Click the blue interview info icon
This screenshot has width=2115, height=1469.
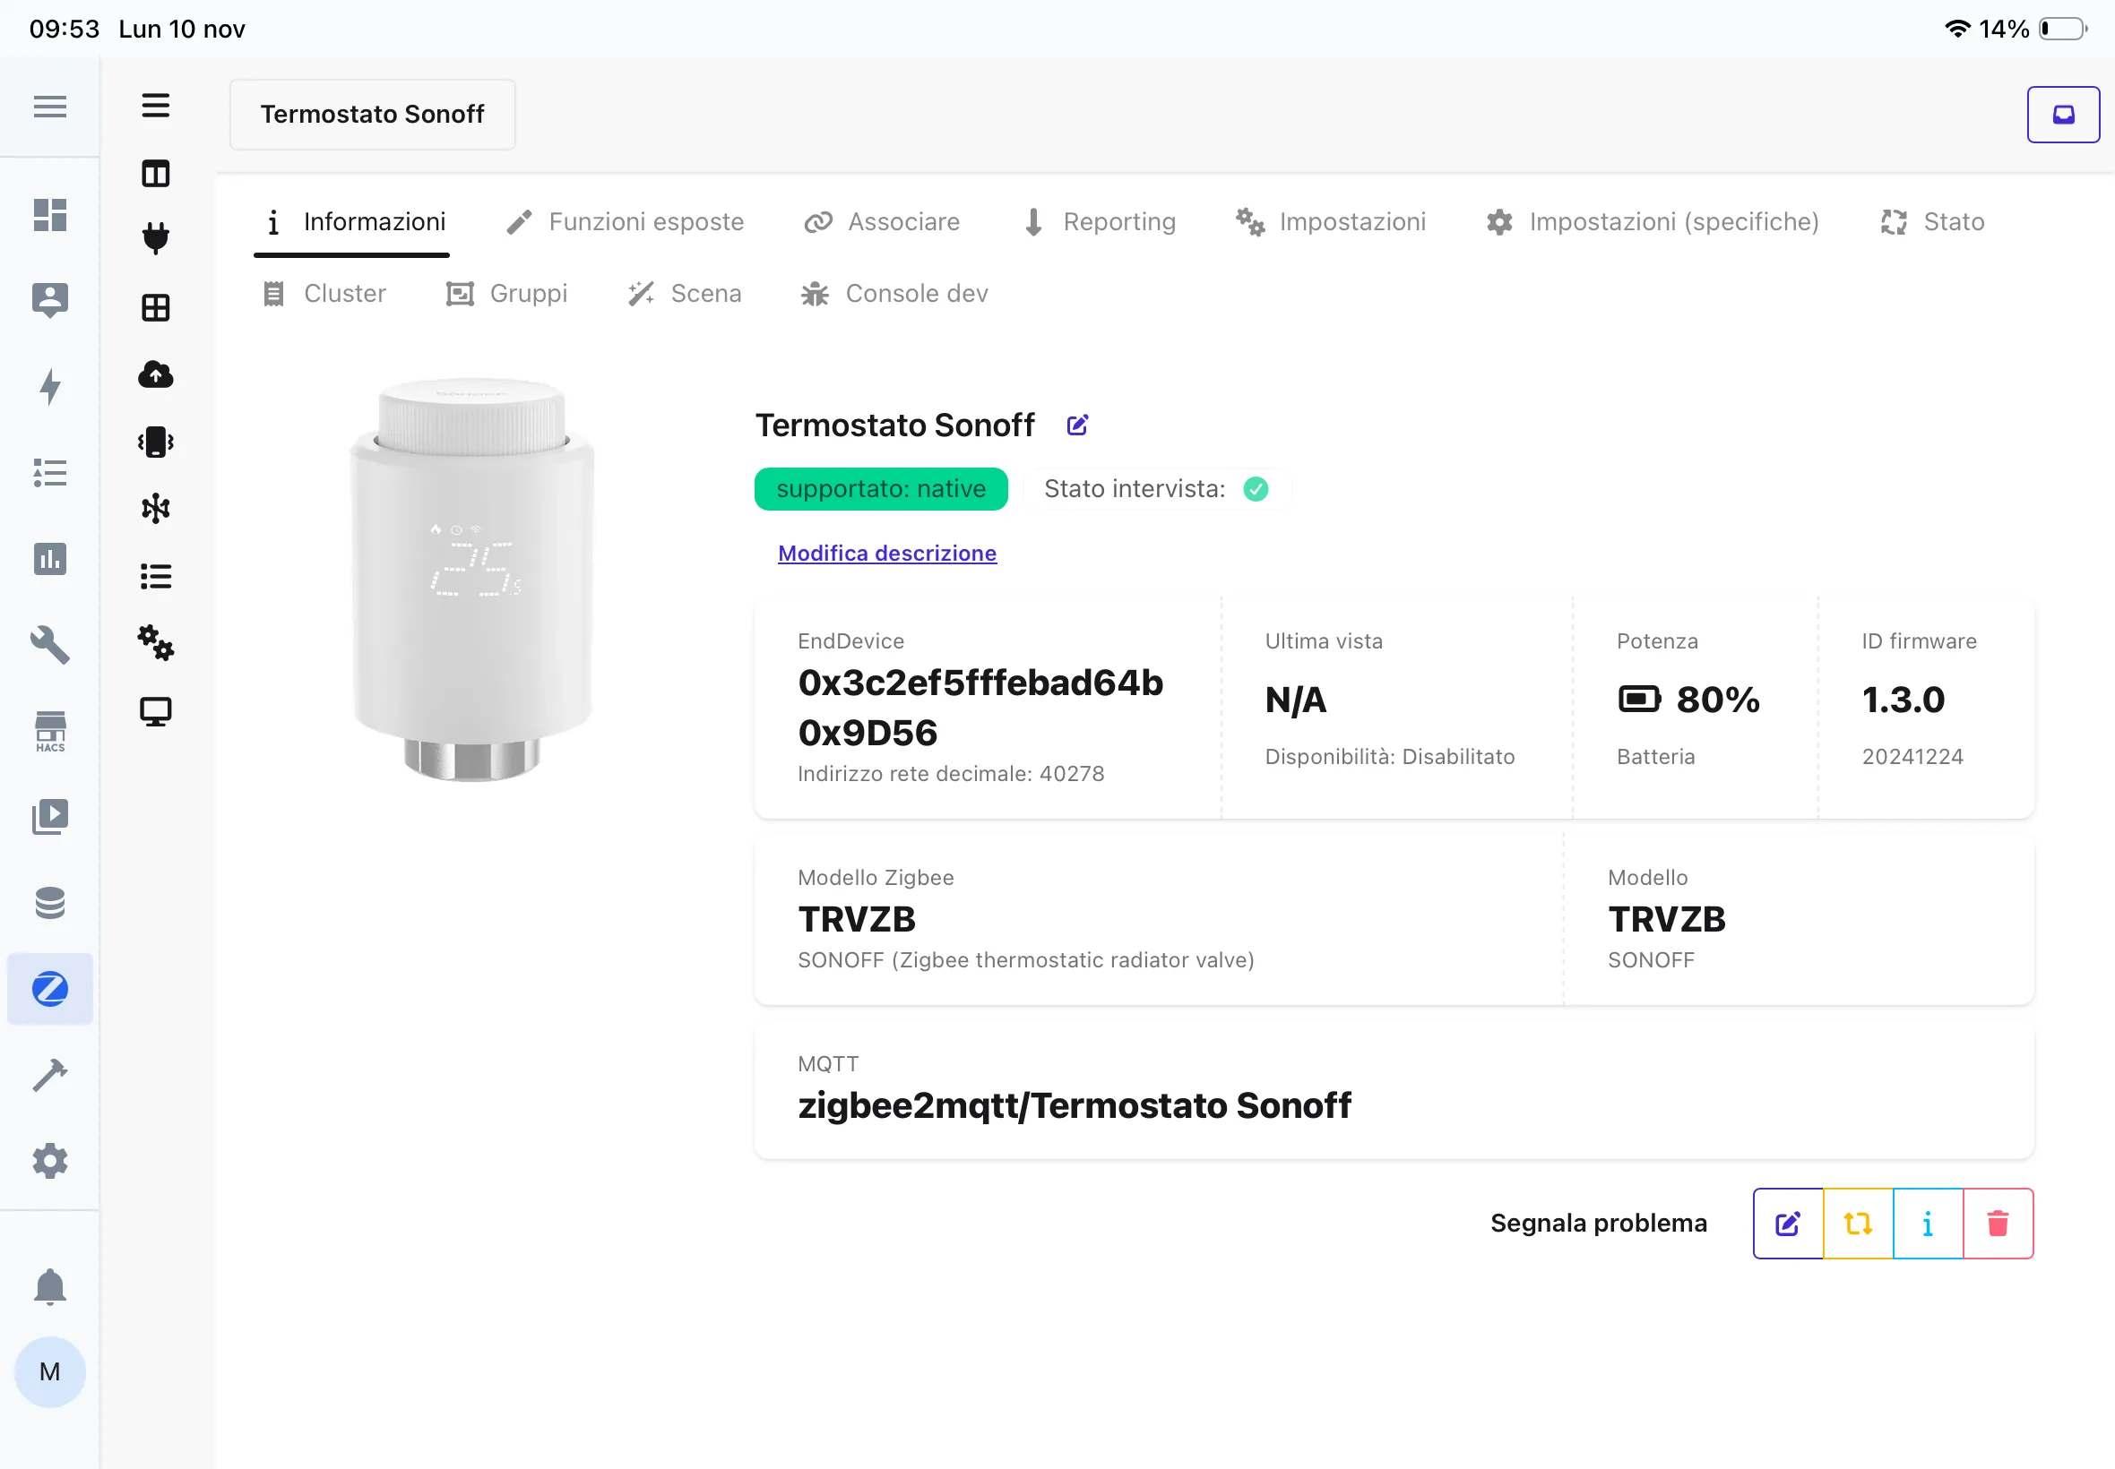(1927, 1224)
